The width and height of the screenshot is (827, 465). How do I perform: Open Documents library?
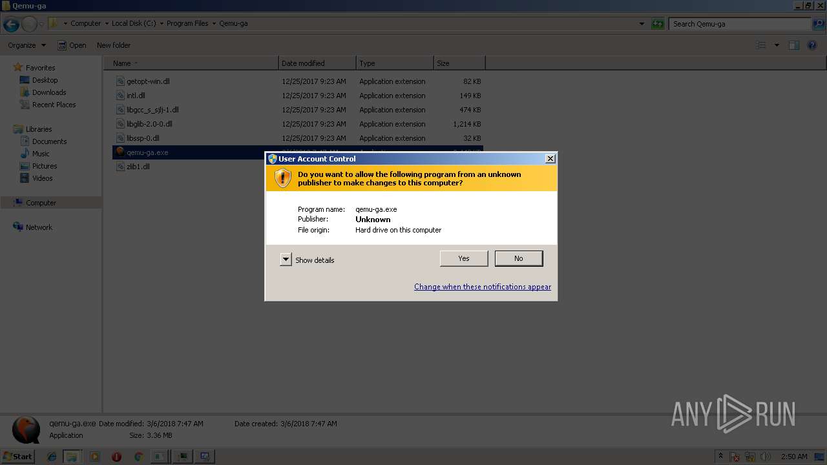coord(49,141)
